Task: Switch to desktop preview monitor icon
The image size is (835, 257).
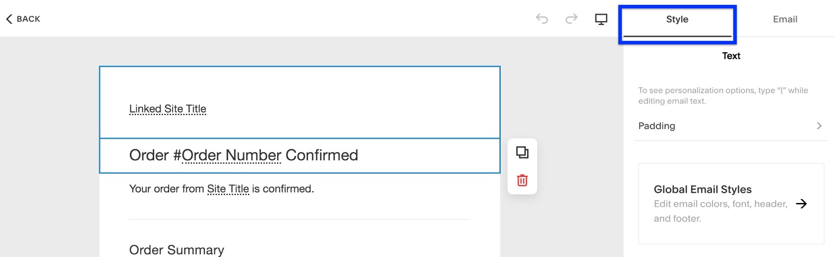Action: coord(601,19)
